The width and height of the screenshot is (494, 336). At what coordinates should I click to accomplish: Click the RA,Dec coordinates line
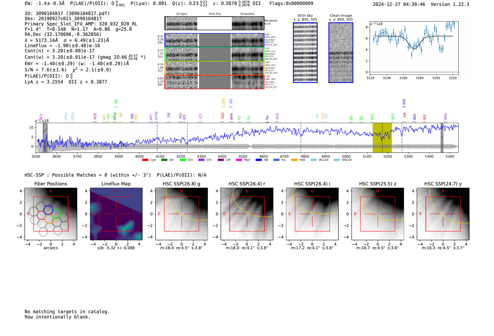pyautogui.click(x=63, y=34)
